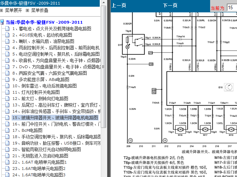Viewport: 237px width, 177px height.
Task: Click the E10 module symbol in diagram
Action: (x=229, y=87)
